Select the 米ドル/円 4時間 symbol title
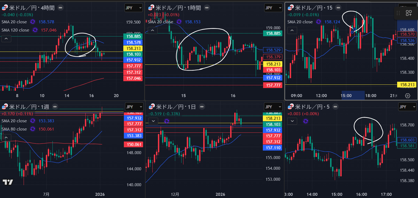 32,8
